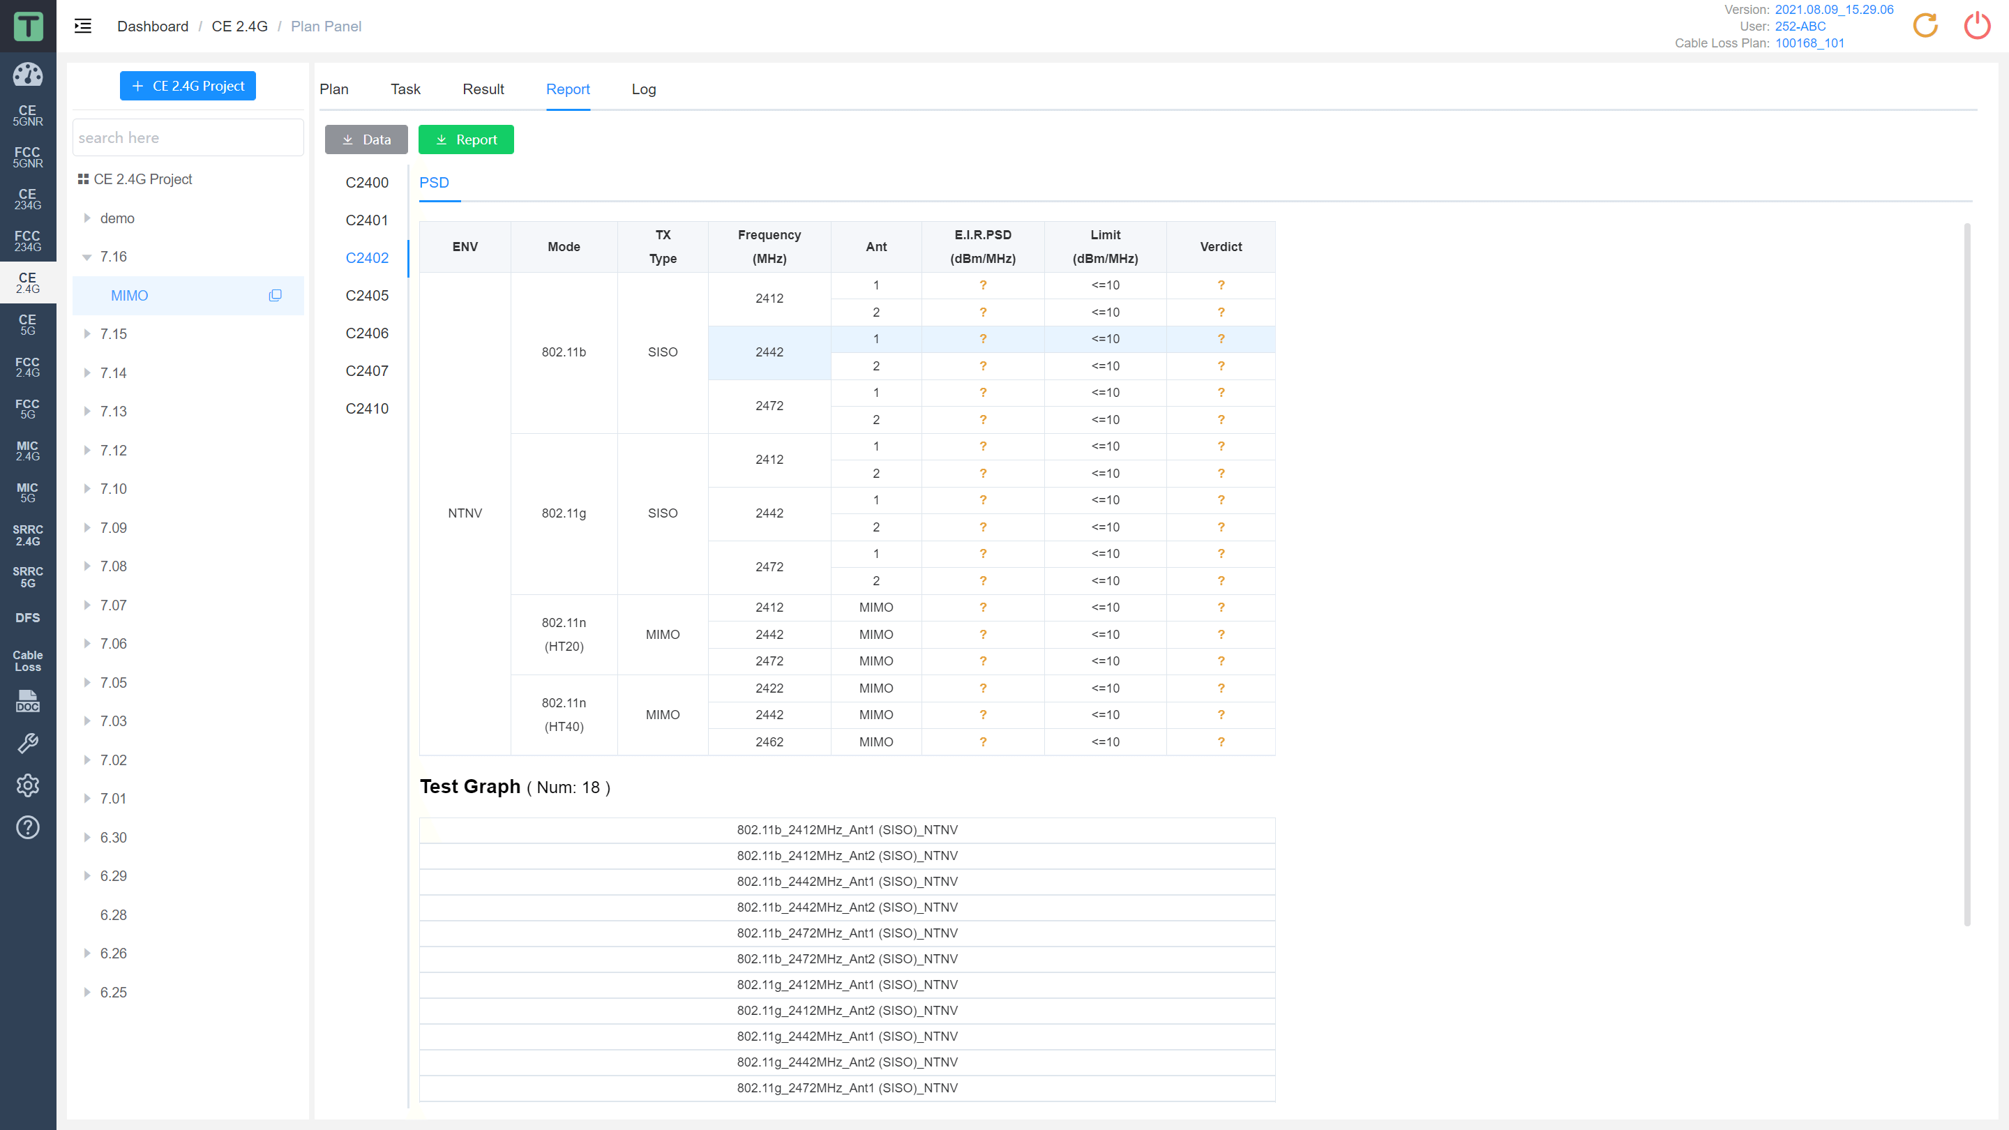Open the settings gear icon
The image size is (2009, 1130).
tap(28, 785)
